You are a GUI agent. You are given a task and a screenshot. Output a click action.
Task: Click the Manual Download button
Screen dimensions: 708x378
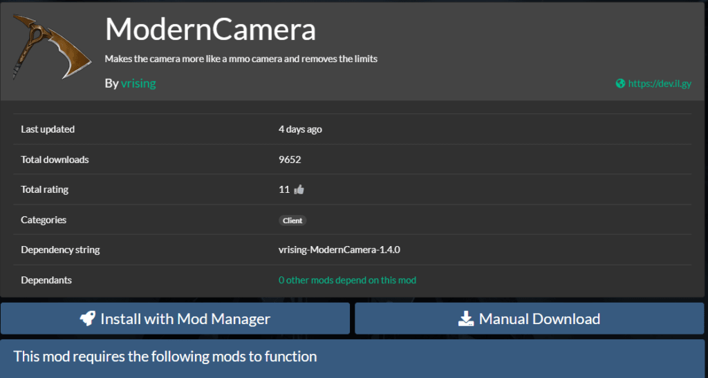[529, 319]
